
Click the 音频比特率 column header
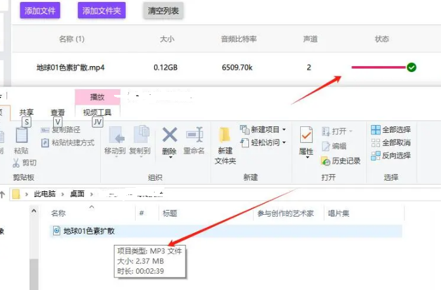click(239, 39)
